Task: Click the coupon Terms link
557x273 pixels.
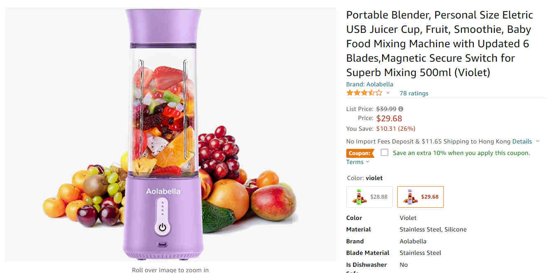Action: [355, 162]
